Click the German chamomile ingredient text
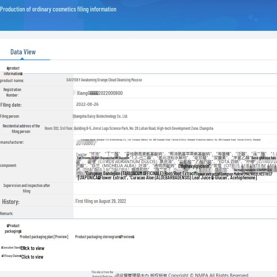 coord(253,170)
